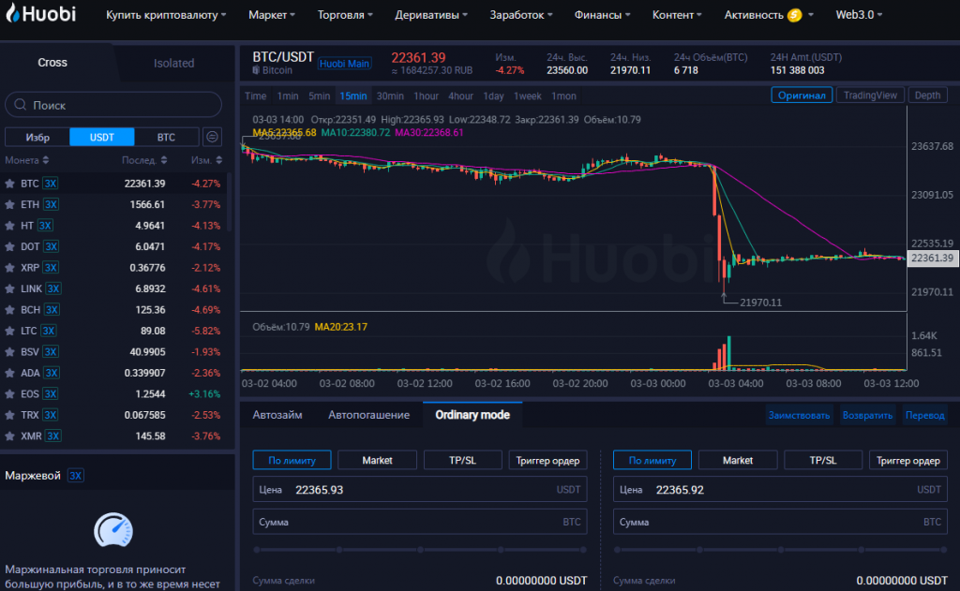
Task: Toggle favorite star for LINK row
Action: tap(9, 288)
